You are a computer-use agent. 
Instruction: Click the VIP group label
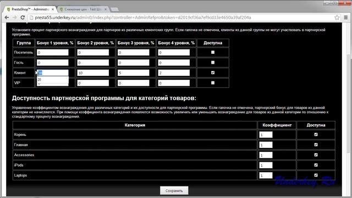coord(17,83)
